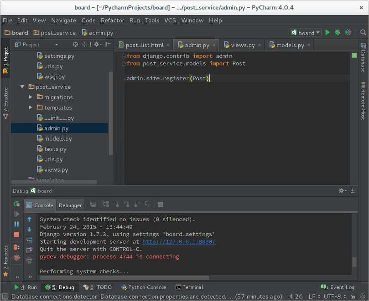Pause the program in Debug panel
This screenshot has width=369, height=301.
[16, 224]
